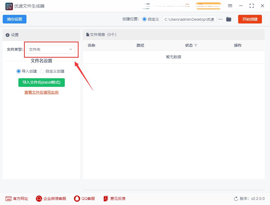Click the 开始创建 button
This screenshot has height=205, width=270.
click(x=250, y=19)
